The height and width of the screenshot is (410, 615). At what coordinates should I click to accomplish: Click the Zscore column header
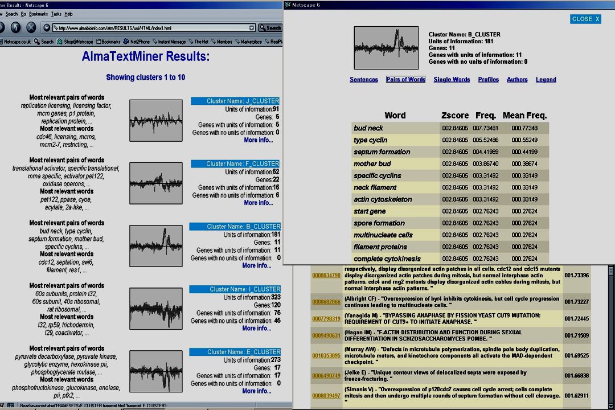tap(455, 116)
